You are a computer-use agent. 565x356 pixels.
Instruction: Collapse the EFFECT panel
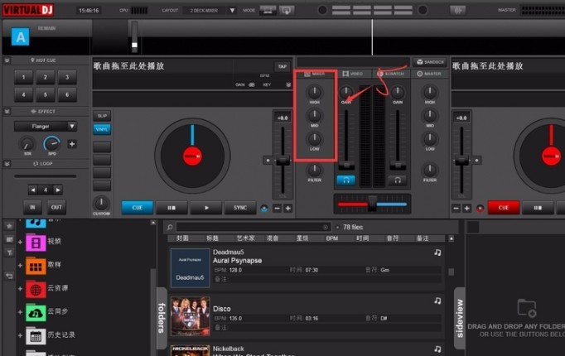coord(7,112)
